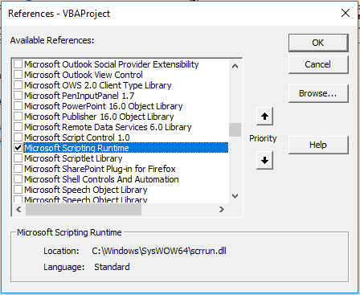360x295 pixels.
Task: Click the list's scroll down arrow
Action: coord(235,196)
